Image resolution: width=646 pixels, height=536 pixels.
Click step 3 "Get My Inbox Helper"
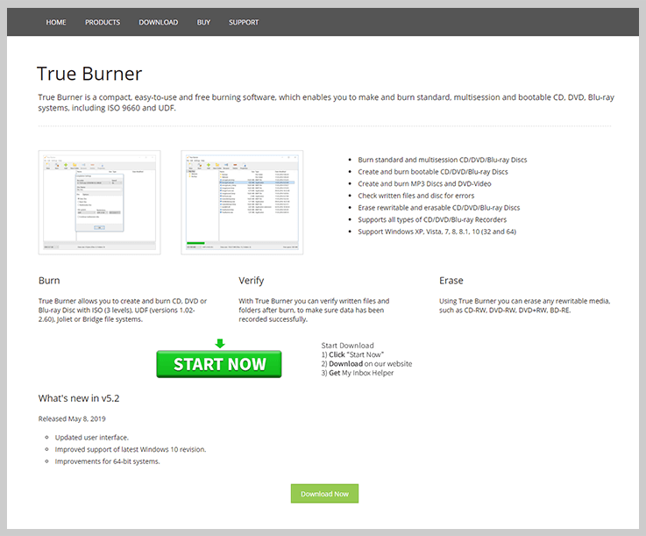click(358, 373)
